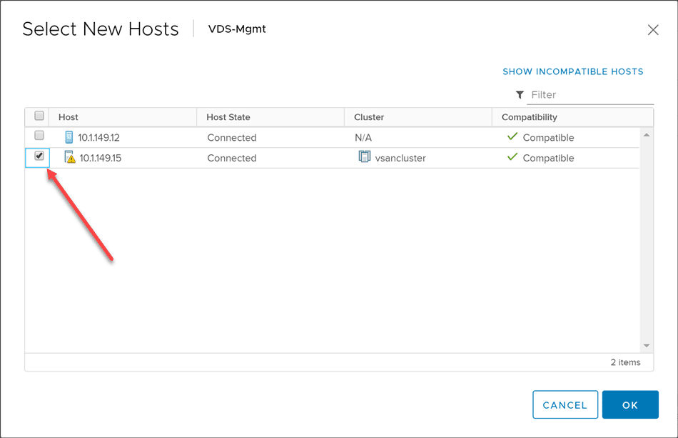The height and width of the screenshot is (438, 678).
Task: Click the vsancluster cluster icon
Action: click(x=365, y=157)
